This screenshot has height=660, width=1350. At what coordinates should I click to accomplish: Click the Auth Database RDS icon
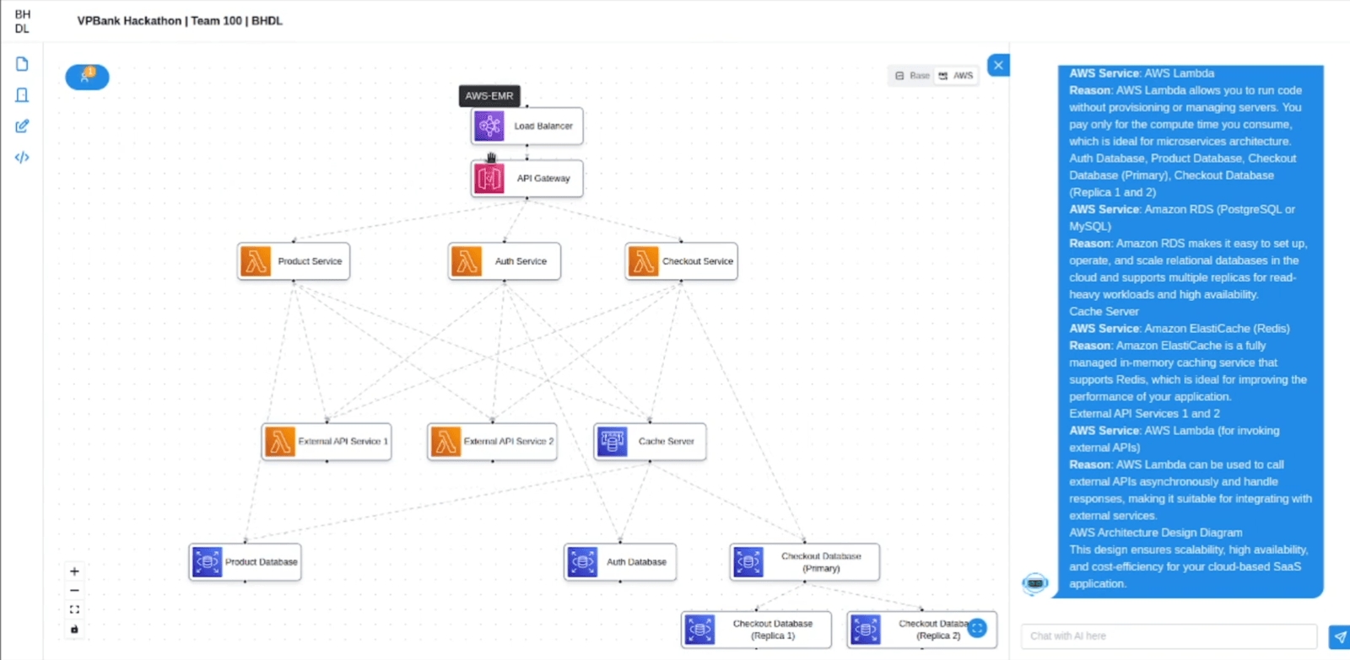(x=583, y=562)
